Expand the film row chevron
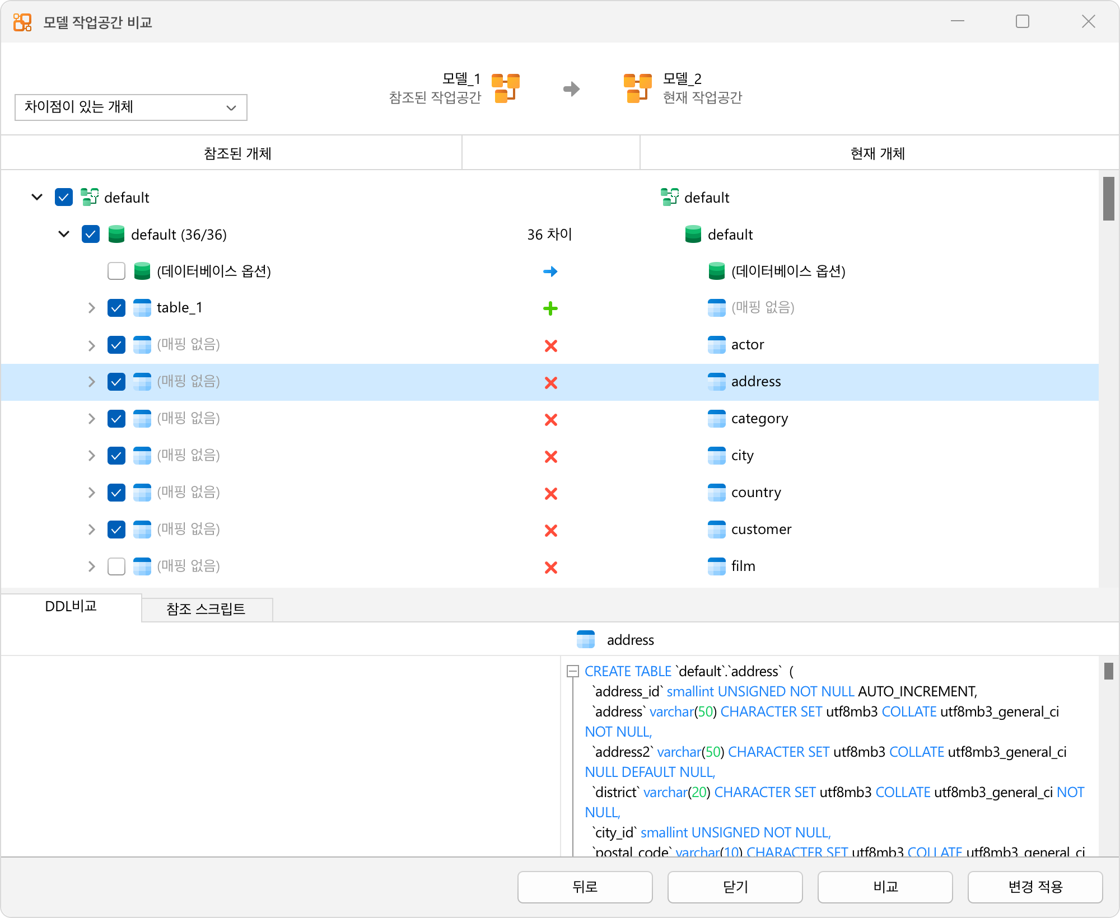 (92, 566)
